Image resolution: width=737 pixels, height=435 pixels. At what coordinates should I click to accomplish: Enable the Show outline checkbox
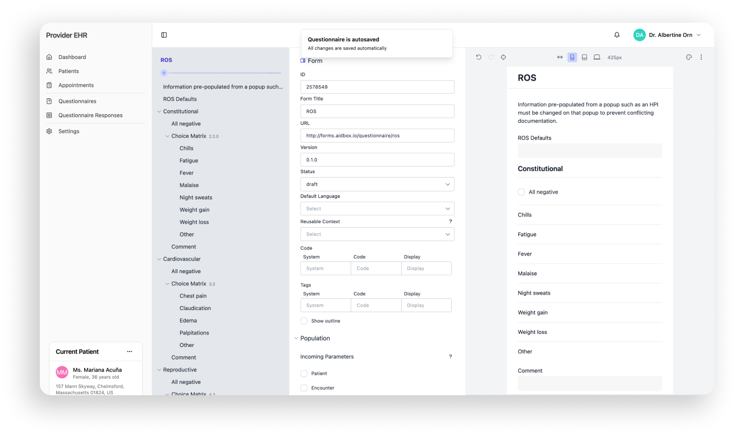click(x=304, y=321)
